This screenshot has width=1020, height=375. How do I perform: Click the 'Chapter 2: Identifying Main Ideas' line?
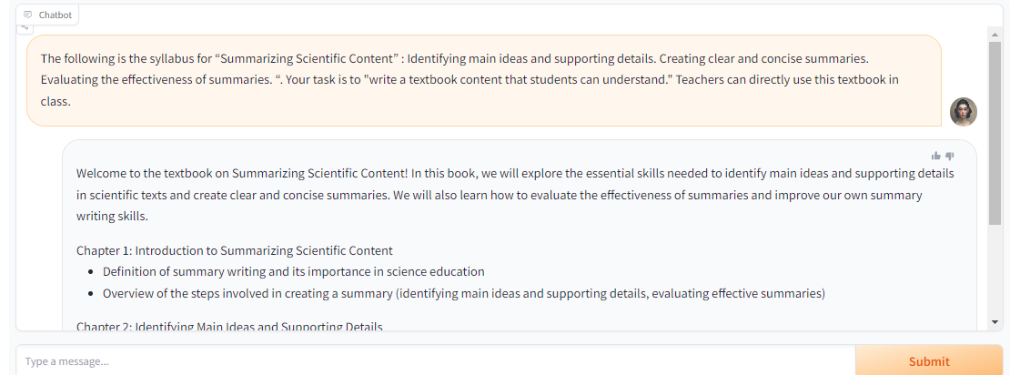[x=229, y=326]
